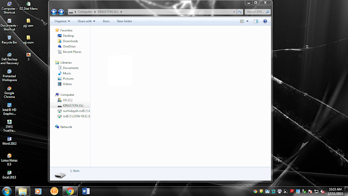Image resolution: width=348 pixels, height=196 pixels.
Task: Click the Chrome icon in the system tray
Action: coord(255,191)
